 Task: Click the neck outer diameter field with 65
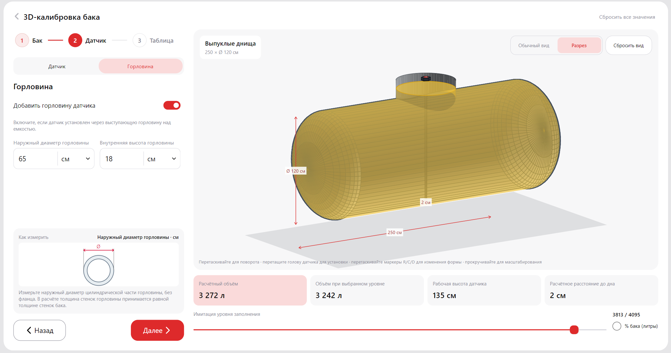[x=36, y=159]
